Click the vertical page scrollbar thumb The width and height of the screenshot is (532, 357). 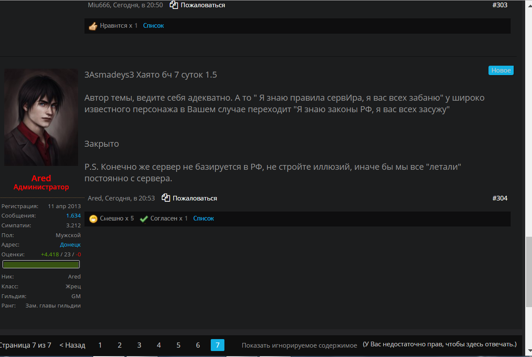[529, 271]
